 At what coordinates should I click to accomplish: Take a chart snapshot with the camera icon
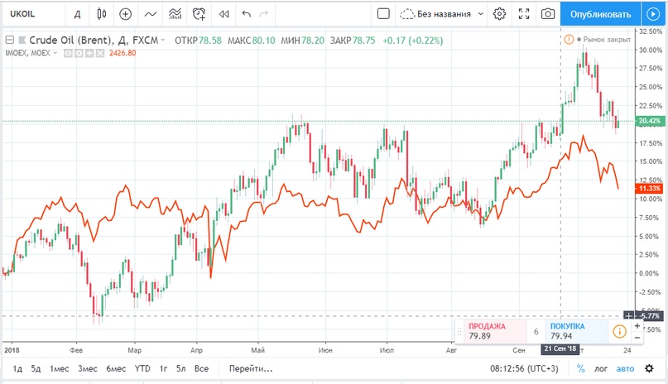pos(547,14)
